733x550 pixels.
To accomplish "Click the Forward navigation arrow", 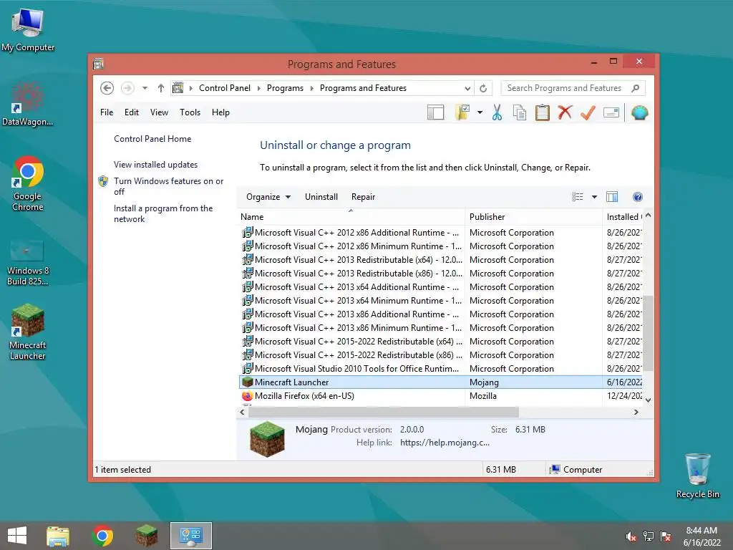I will pos(127,88).
